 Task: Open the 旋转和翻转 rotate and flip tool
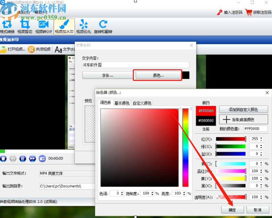click(x=103, y=26)
